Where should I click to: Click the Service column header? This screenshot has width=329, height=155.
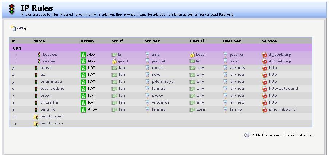click(x=269, y=41)
